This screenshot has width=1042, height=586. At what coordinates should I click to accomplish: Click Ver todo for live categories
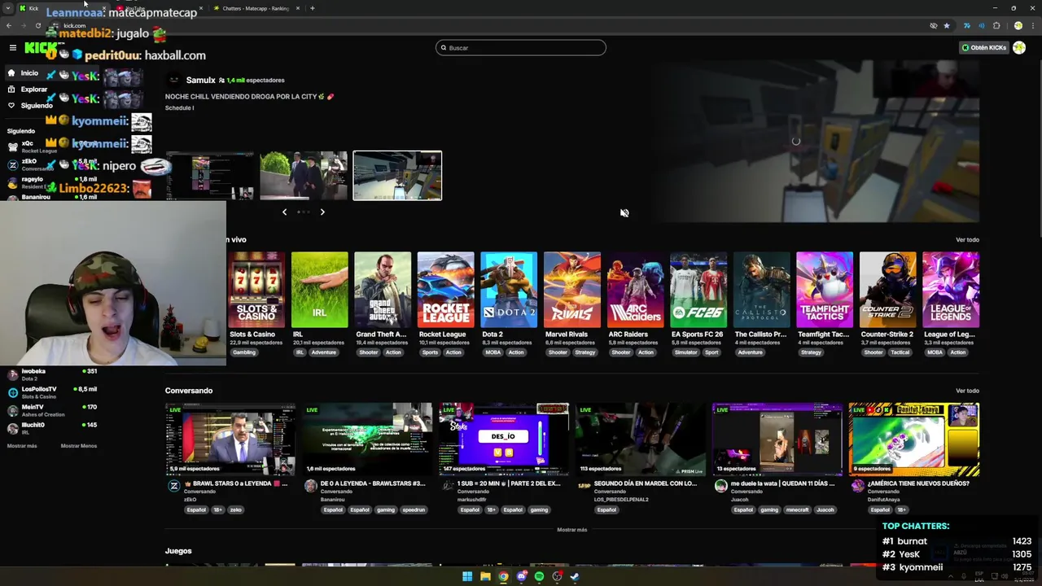point(967,240)
